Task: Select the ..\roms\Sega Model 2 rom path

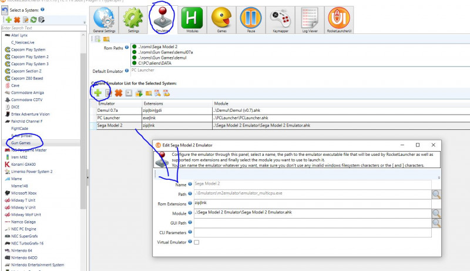Action: click(157, 47)
